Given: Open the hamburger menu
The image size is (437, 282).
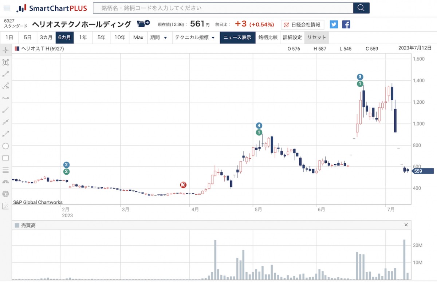Looking at the screenshot, I should pos(7,8).
